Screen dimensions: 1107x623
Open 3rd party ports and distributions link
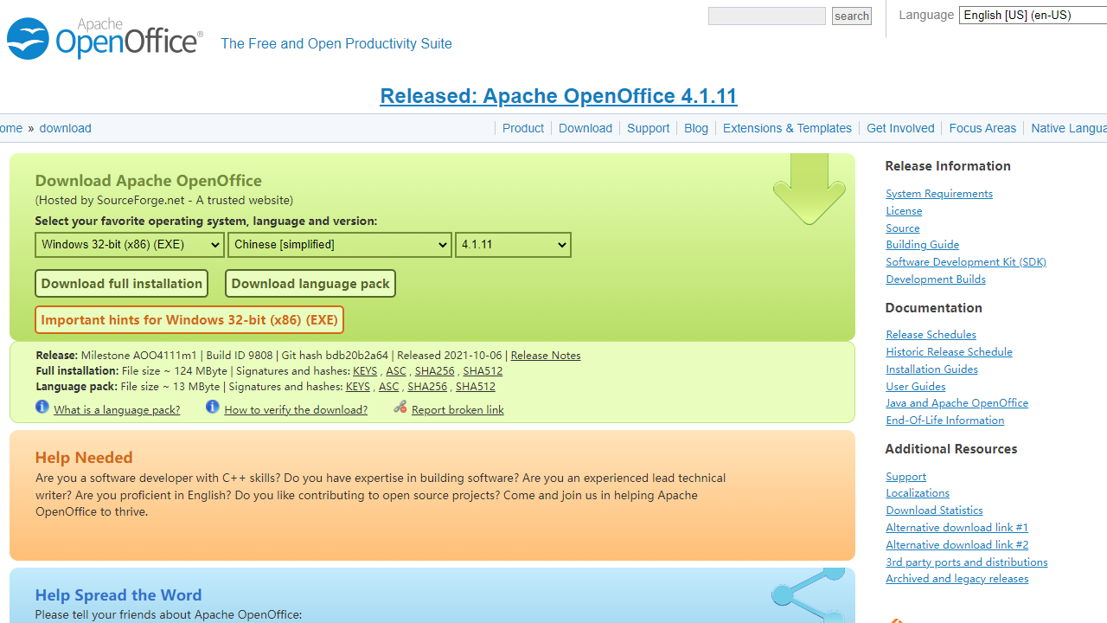967,562
